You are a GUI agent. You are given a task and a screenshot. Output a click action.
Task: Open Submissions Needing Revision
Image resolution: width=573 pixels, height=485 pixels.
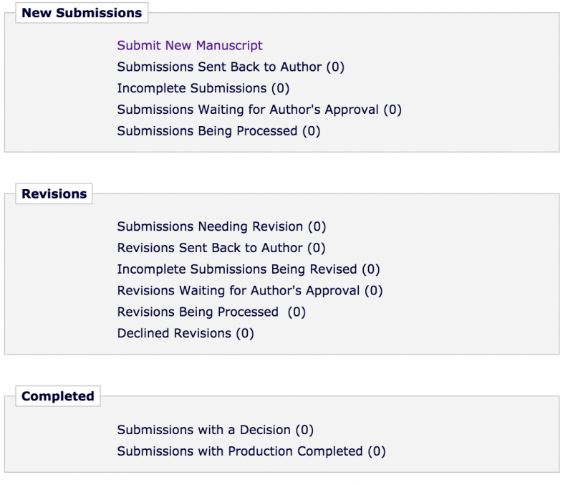[x=221, y=227]
